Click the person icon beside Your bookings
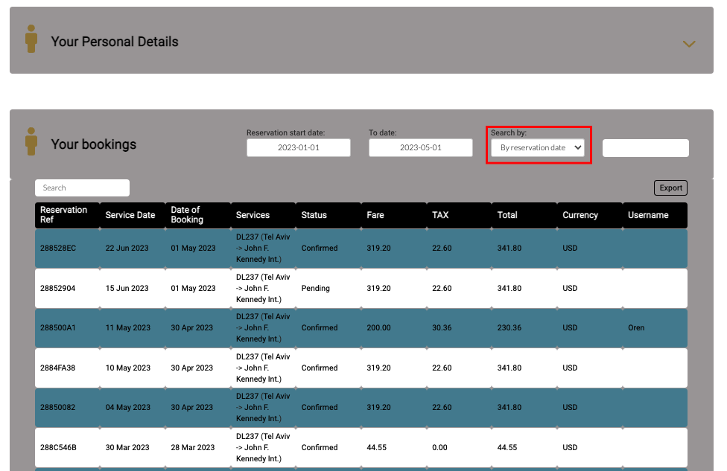The height and width of the screenshot is (471, 727). pyautogui.click(x=31, y=141)
